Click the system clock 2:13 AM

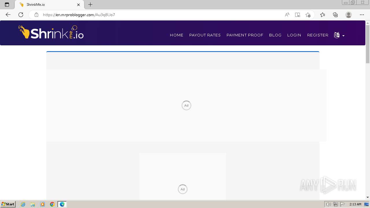pos(355,204)
